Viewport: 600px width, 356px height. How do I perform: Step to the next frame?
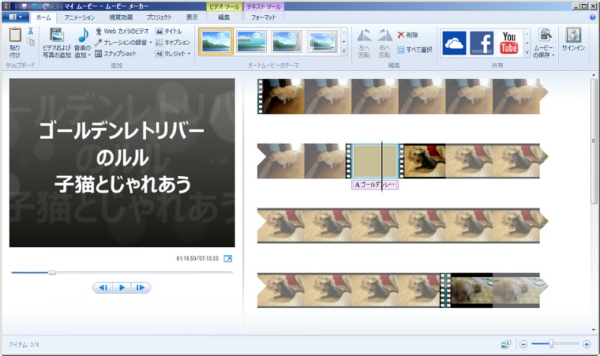click(140, 287)
